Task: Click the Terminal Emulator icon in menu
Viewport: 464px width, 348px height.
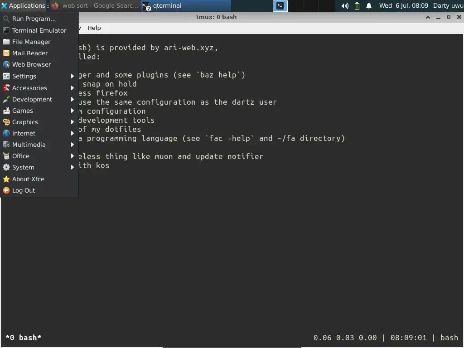Action: point(6,30)
